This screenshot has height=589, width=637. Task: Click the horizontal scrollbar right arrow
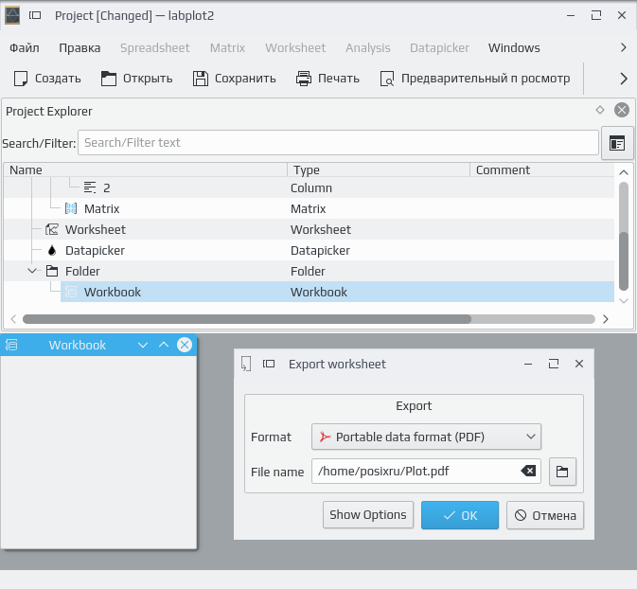[x=606, y=319]
